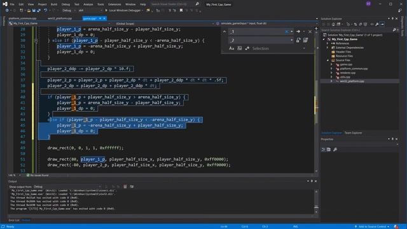Click Find Next arrow in the find box
Image resolution: width=407 pixels, height=229 pixels.
[298, 31]
